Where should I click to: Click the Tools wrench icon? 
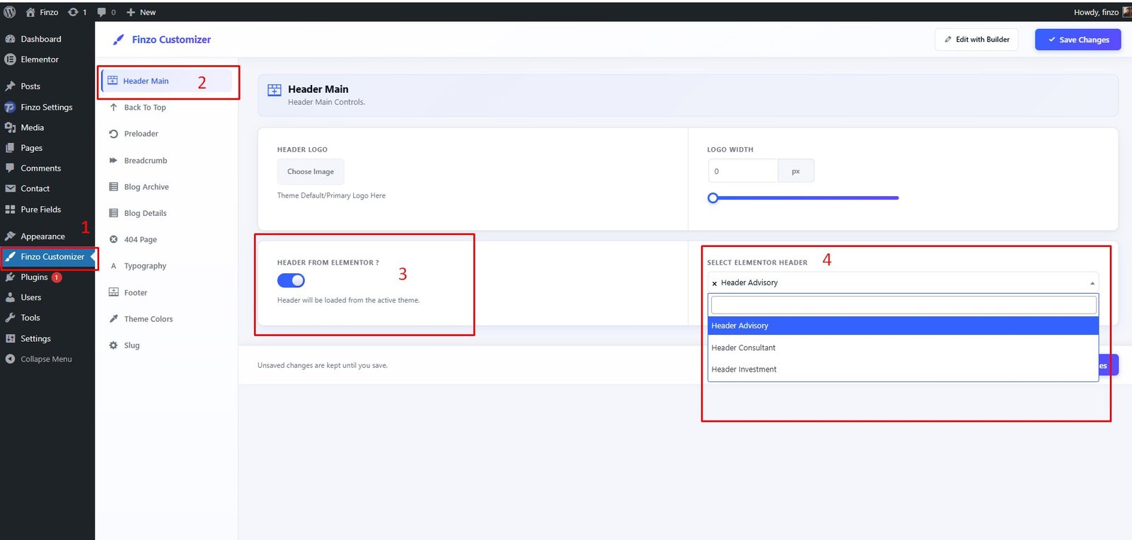click(10, 318)
